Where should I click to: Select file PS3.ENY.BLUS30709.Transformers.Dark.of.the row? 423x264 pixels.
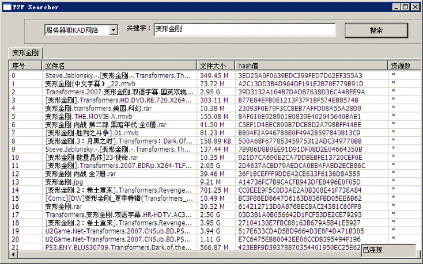(119, 247)
